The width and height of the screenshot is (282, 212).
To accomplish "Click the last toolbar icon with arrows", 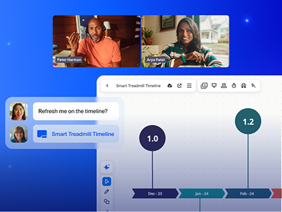I will point(253,86).
